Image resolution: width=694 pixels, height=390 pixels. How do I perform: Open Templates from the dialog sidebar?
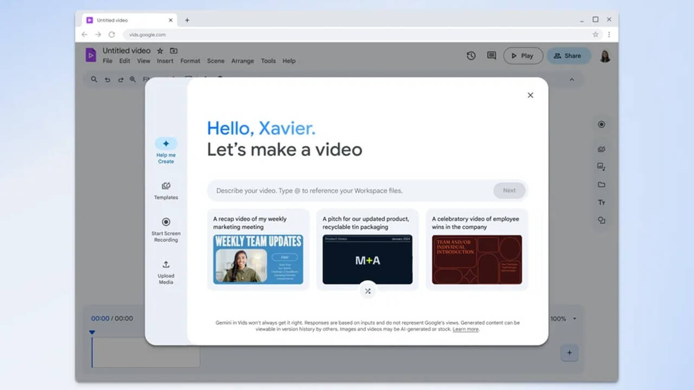coord(165,191)
